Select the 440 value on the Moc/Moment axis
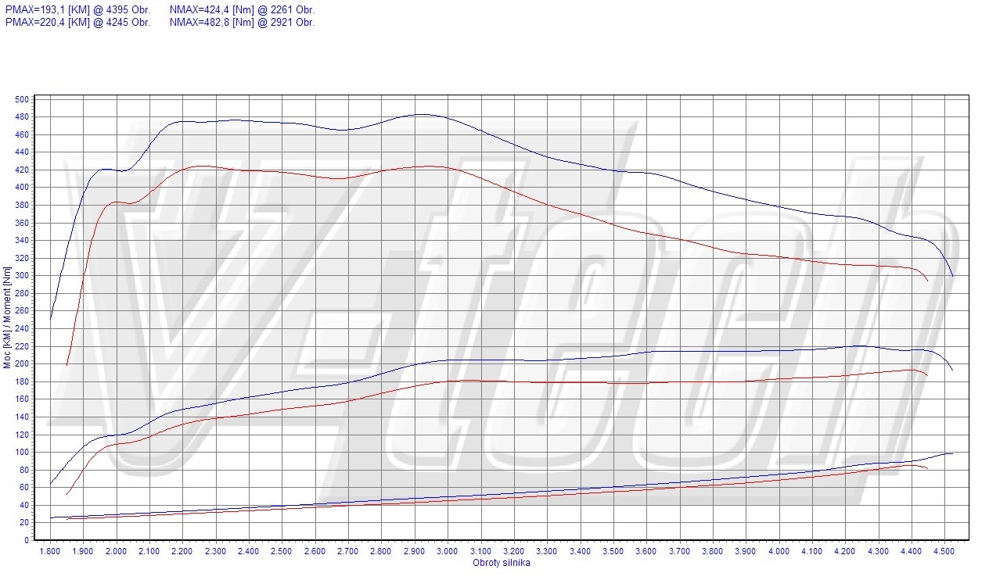This screenshot has height=580, width=989. pyautogui.click(x=21, y=152)
